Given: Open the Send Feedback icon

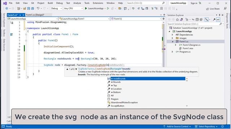Looking at the screenshot, I should coord(225,9).
